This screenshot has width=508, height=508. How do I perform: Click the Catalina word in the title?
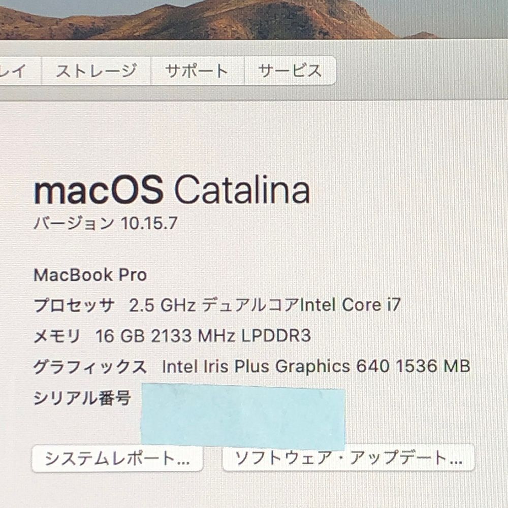coord(242,190)
